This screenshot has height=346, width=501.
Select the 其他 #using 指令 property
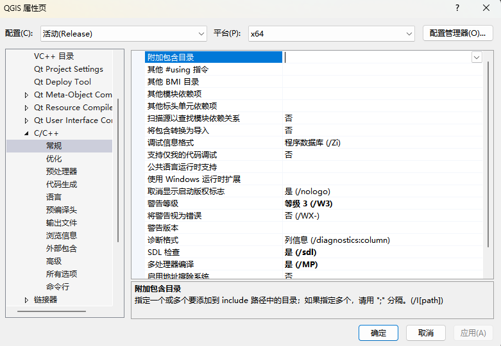pos(178,70)
